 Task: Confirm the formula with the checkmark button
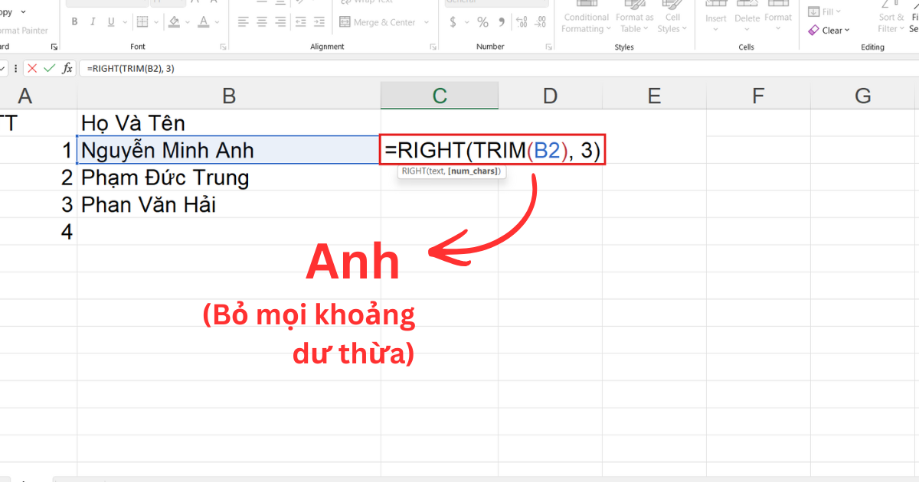(50, 67)
